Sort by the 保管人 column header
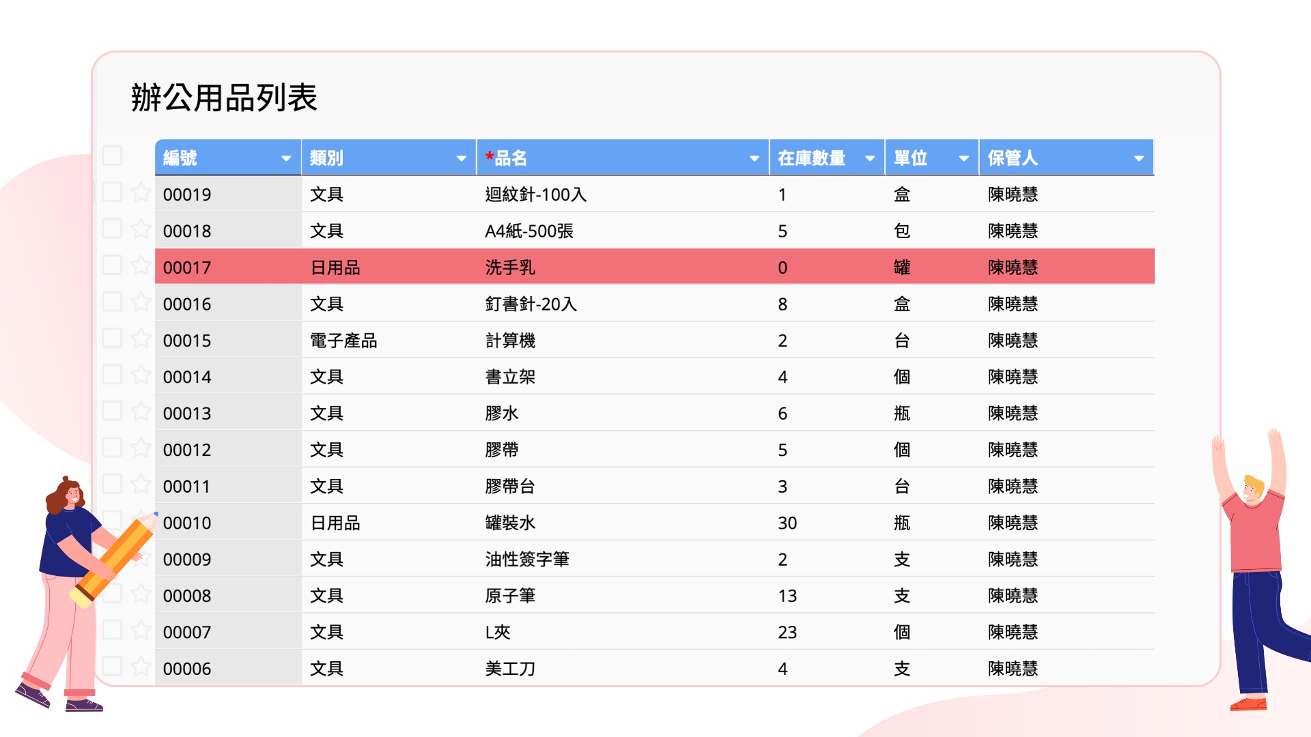The width and height of the screenshot is (1311, 737). 1013,158
